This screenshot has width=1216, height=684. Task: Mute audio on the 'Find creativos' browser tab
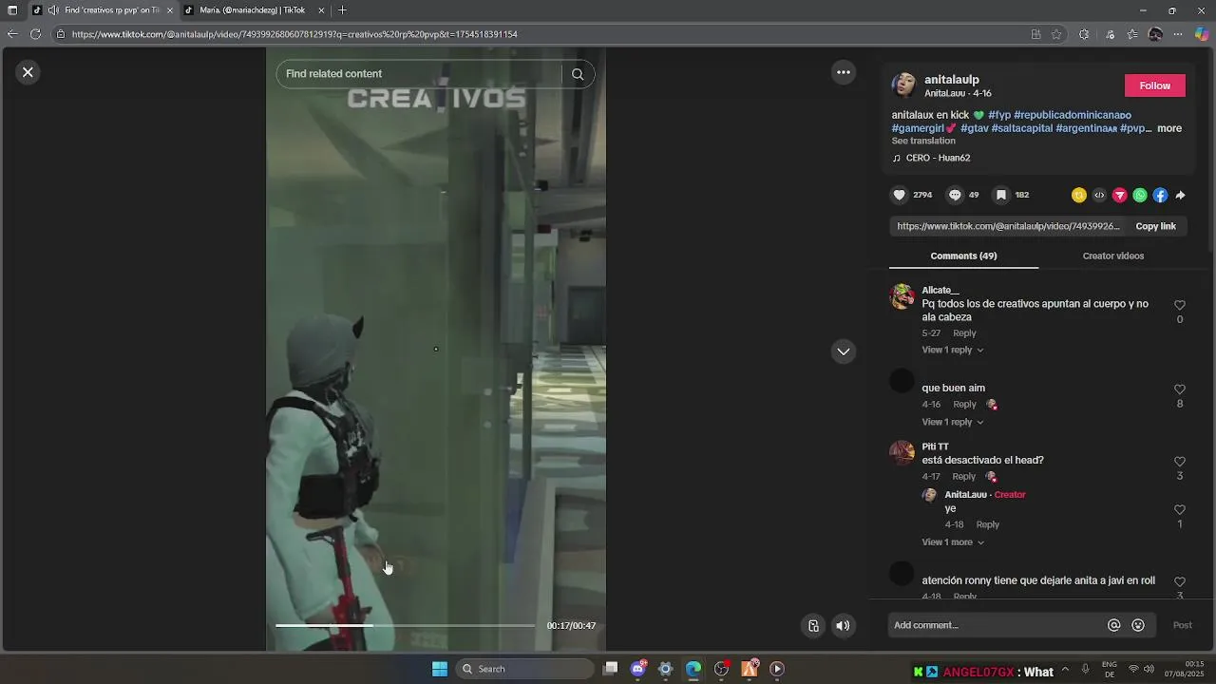click(52, 10)
